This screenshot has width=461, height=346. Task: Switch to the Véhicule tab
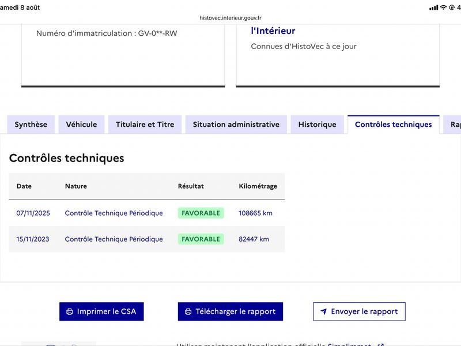tap(81, 125)
